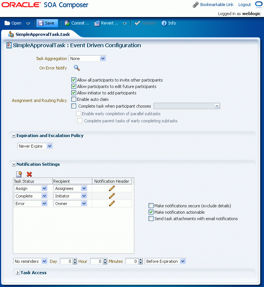Open the Owner recipient dropdown
264x287 pixels.
[x=70, y=204]
